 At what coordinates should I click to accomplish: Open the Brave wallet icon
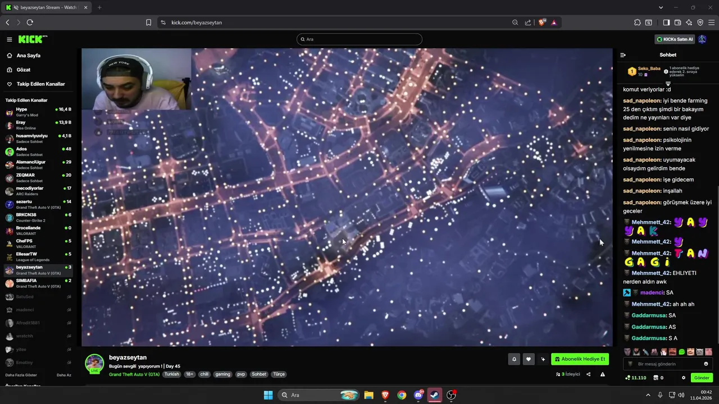point(677,22)
